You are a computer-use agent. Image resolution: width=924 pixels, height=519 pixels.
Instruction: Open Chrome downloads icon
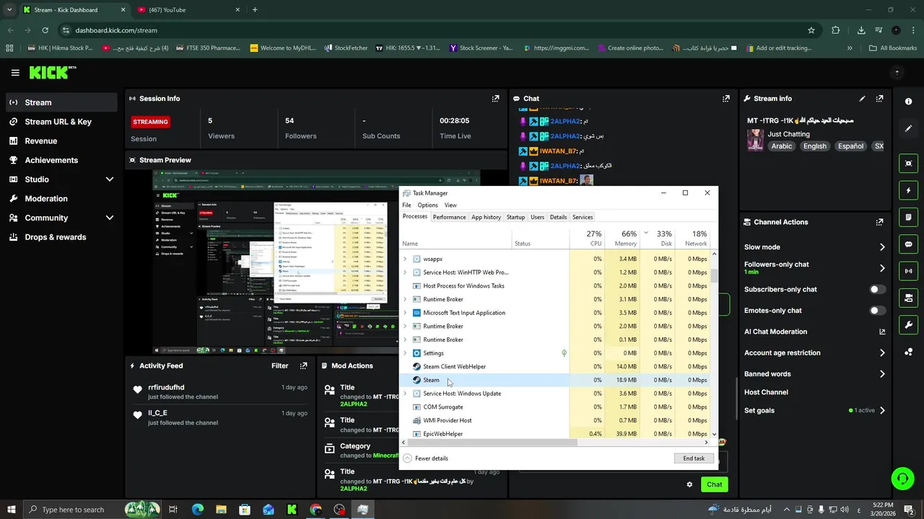861,30
